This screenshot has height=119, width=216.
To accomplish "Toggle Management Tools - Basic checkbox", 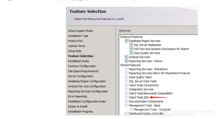I will pyautogui.click(x=126, y=105).
